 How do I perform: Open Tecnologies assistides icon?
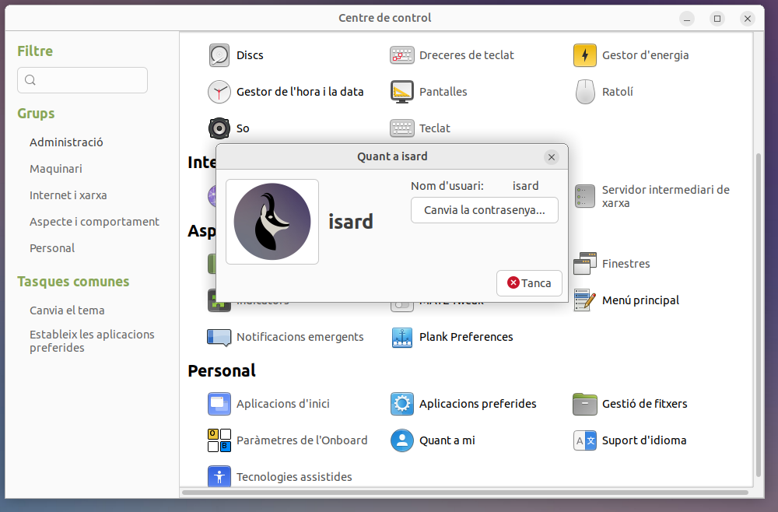(x=219, y=477)
